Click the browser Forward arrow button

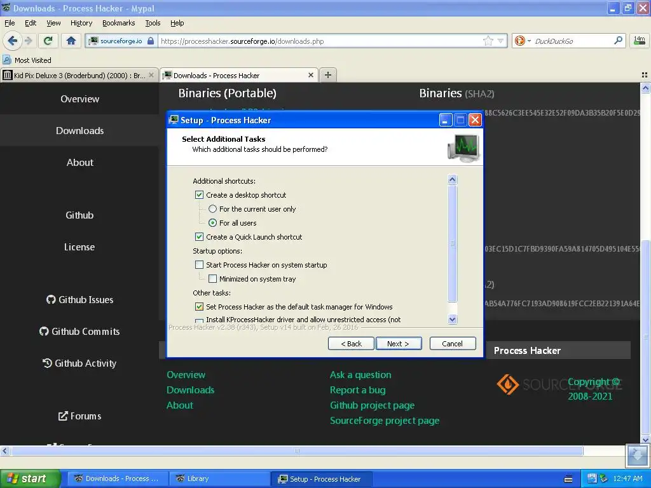tap(29, 41)
